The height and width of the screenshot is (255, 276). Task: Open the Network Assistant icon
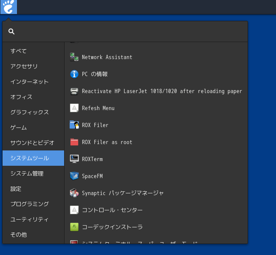pyautogui.click(x=74, y=57)
